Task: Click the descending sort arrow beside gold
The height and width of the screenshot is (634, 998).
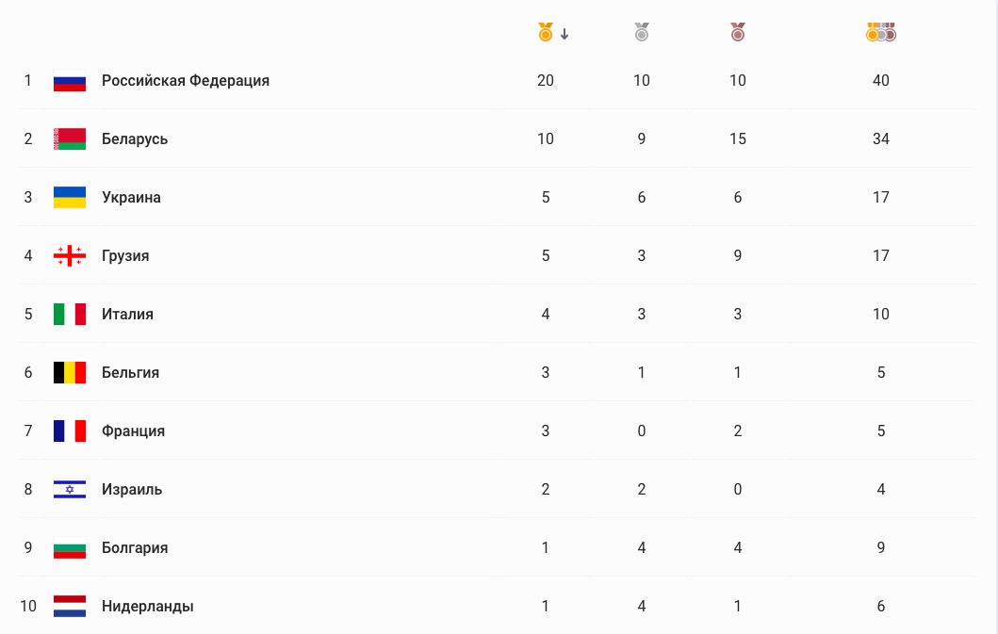Action: (x=564, y=34)
